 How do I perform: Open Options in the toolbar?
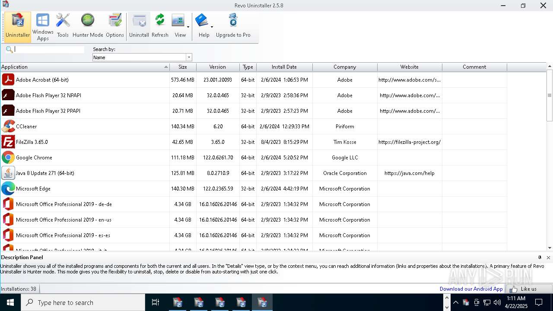(115, 27)
